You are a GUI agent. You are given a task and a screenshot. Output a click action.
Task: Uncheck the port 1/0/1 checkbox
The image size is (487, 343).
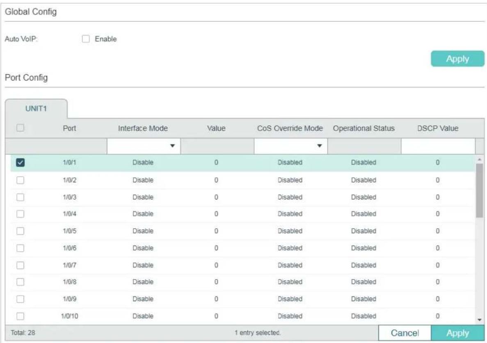tap(20, 163)
